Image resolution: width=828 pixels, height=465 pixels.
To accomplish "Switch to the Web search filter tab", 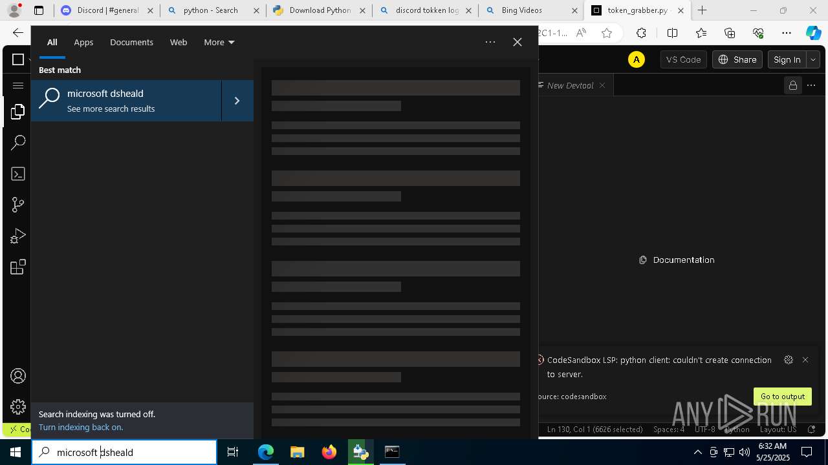I will (x=179, y=42).
